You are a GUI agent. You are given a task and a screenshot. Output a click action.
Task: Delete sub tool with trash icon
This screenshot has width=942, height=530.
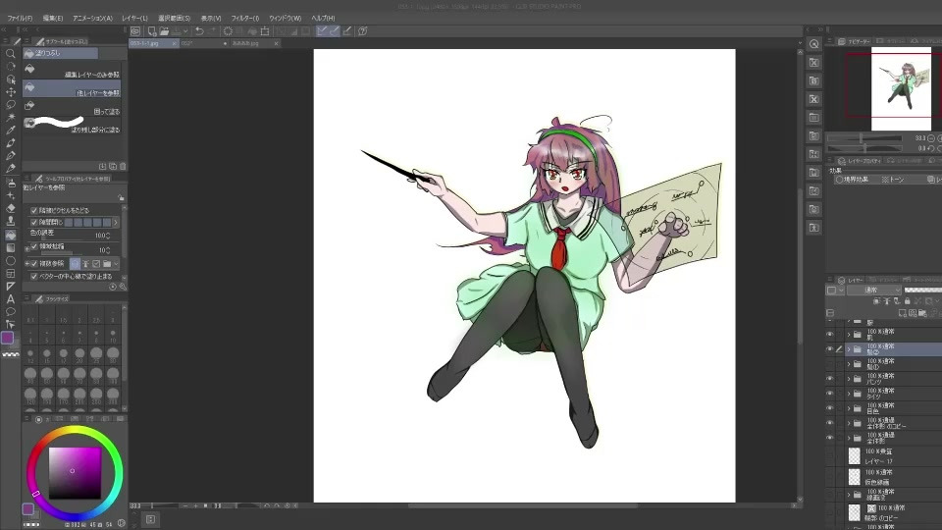coord(123,167)
